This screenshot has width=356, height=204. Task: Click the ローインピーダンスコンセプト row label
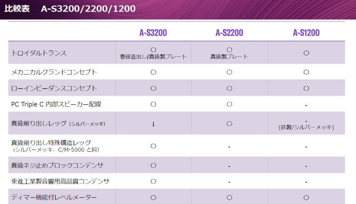pos(54,88)
